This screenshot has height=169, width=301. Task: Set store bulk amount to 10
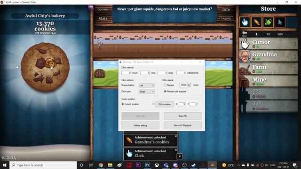point(268,34)
